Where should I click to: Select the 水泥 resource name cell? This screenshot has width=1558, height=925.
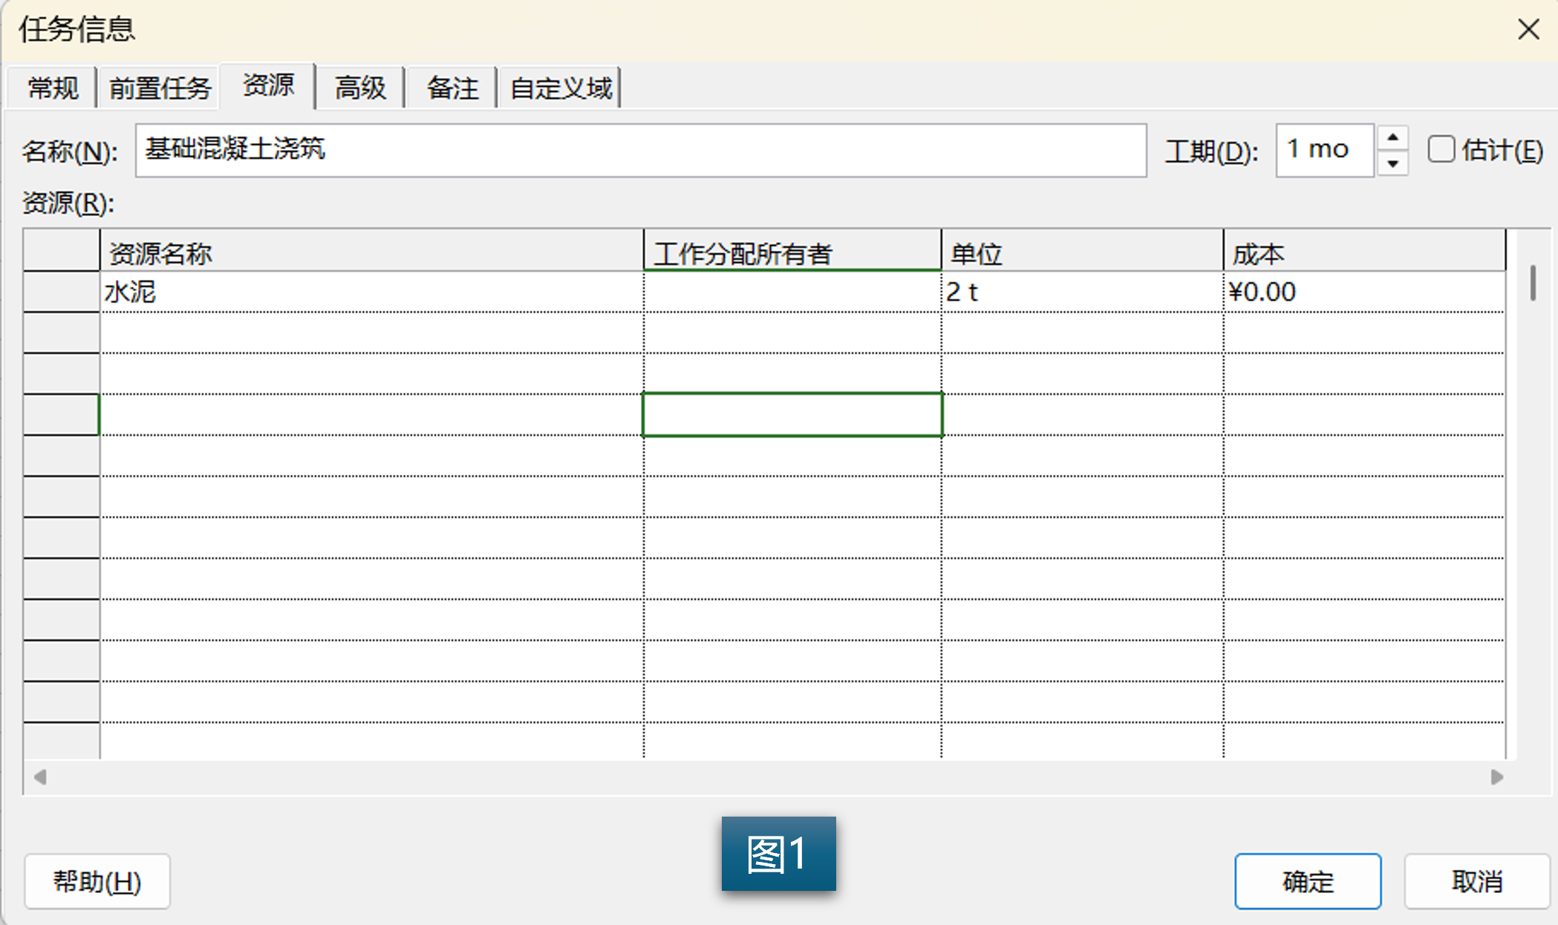click(371, 292)
